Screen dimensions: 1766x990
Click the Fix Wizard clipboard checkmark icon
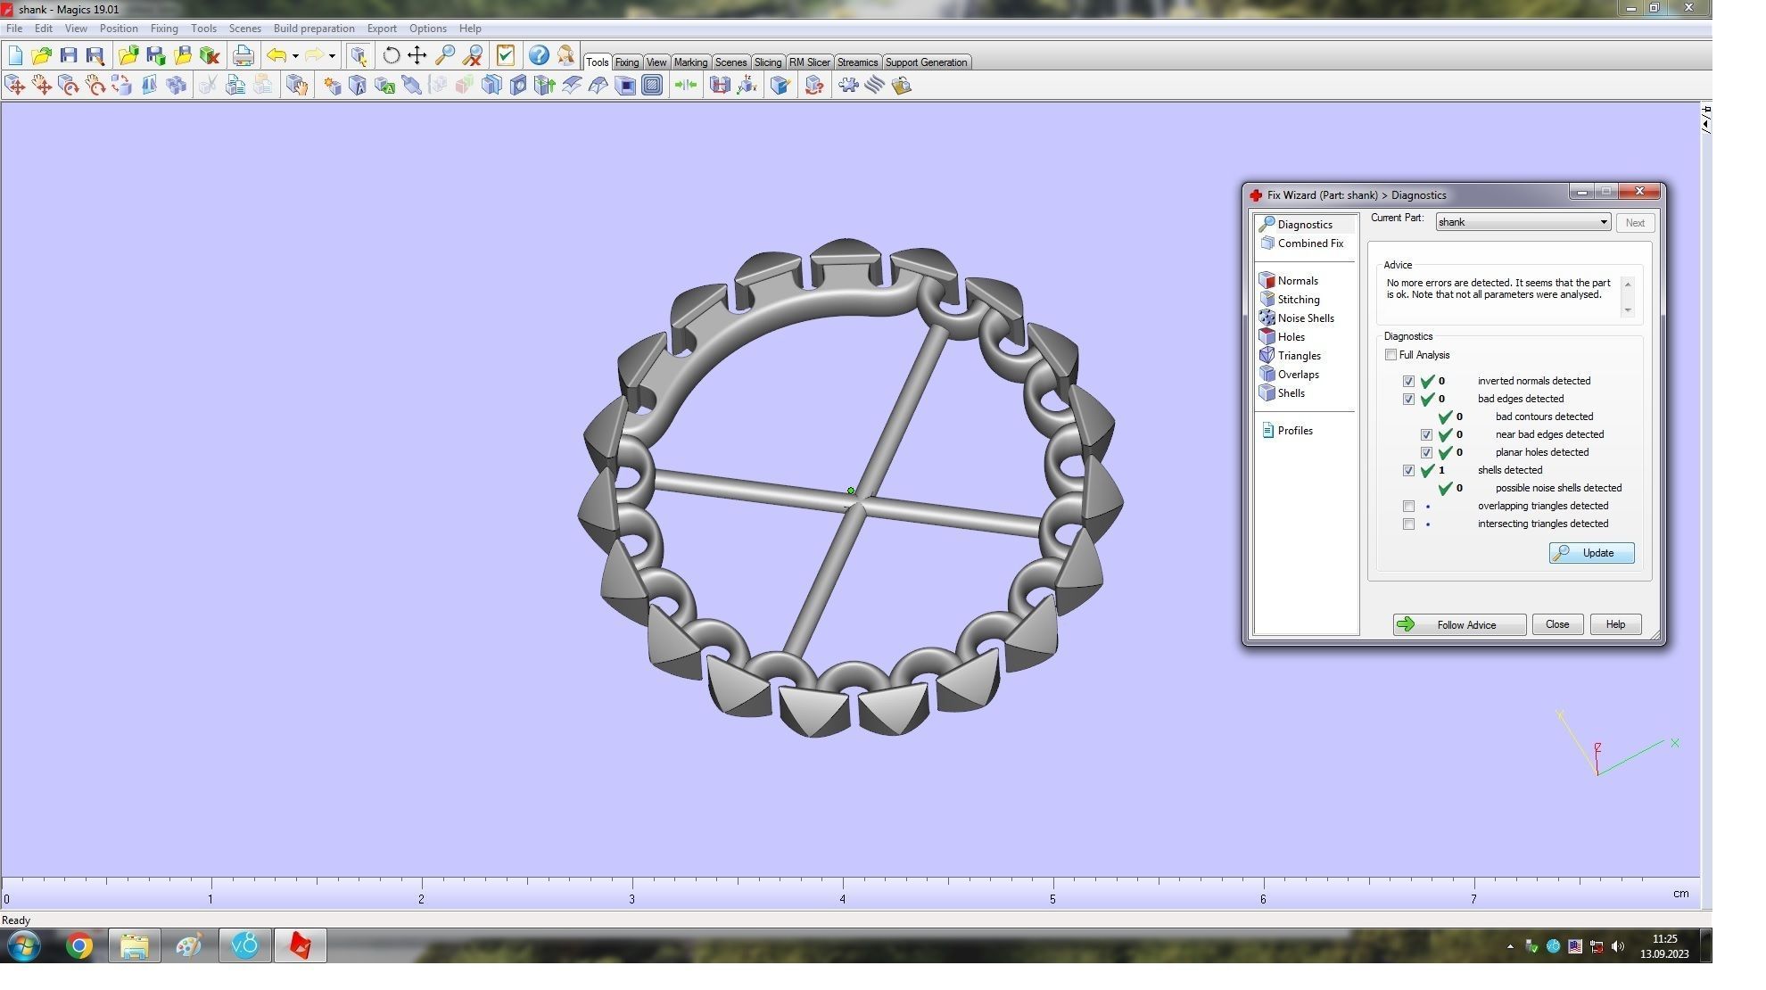coord(506,55)
